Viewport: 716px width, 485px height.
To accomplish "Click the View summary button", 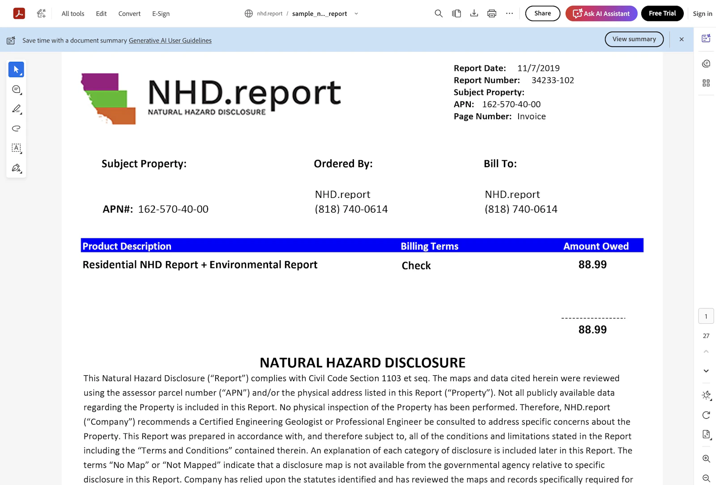I will [x=634, y=39].
